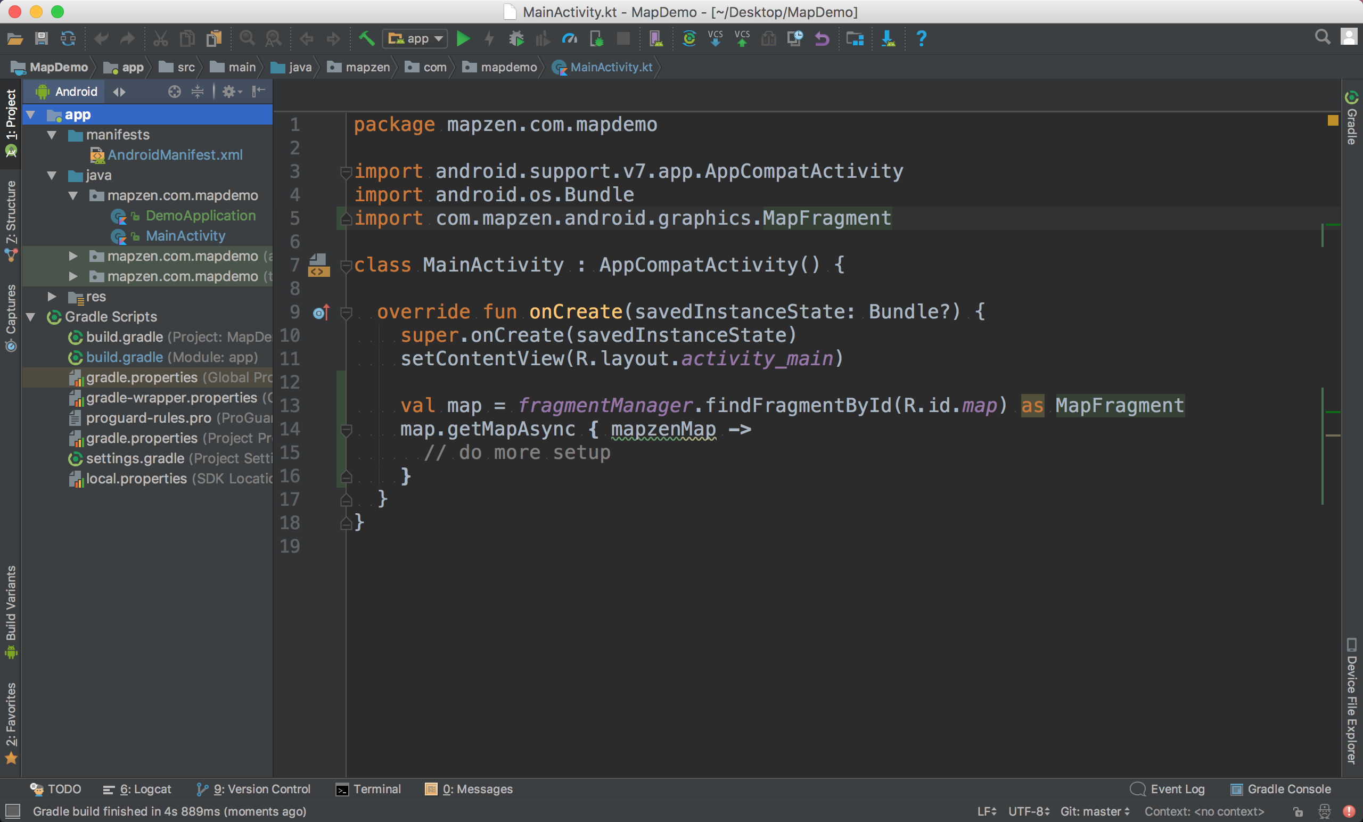Sync project with Gradle files icon

(x=689, y=39)
